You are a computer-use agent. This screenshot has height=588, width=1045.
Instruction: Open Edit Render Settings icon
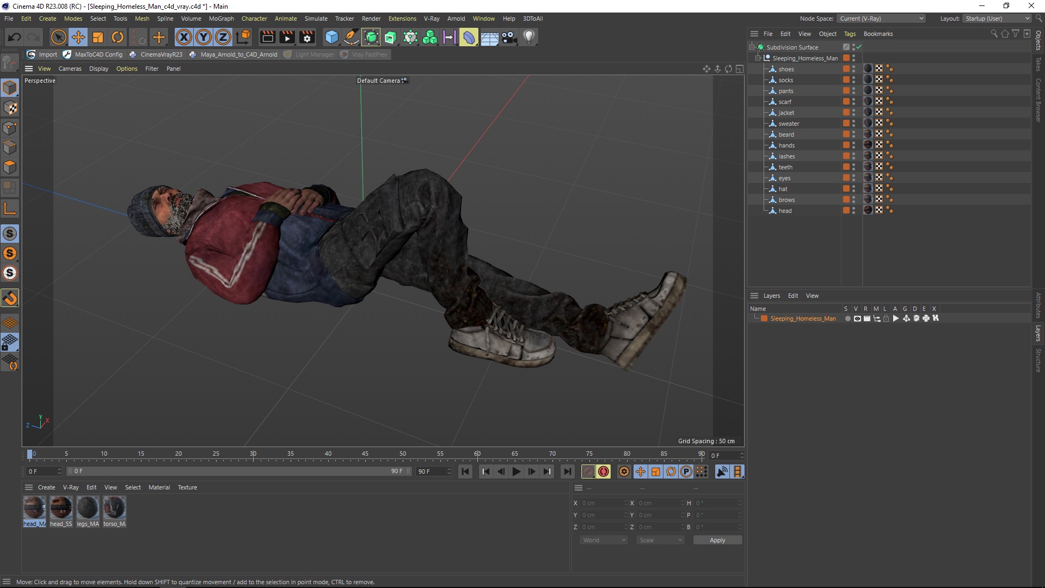(x=307, y=37)
